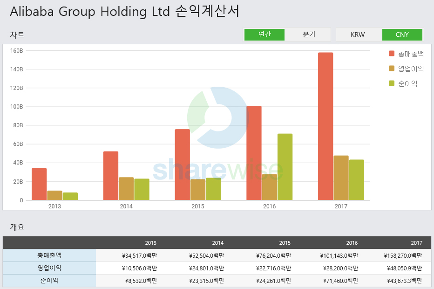434x289 pixels.
Task: Click the ¥24,261.0백만 cell
Action: point(273,281)
